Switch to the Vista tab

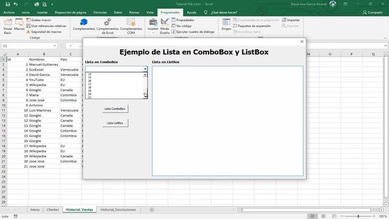[150, 12]
